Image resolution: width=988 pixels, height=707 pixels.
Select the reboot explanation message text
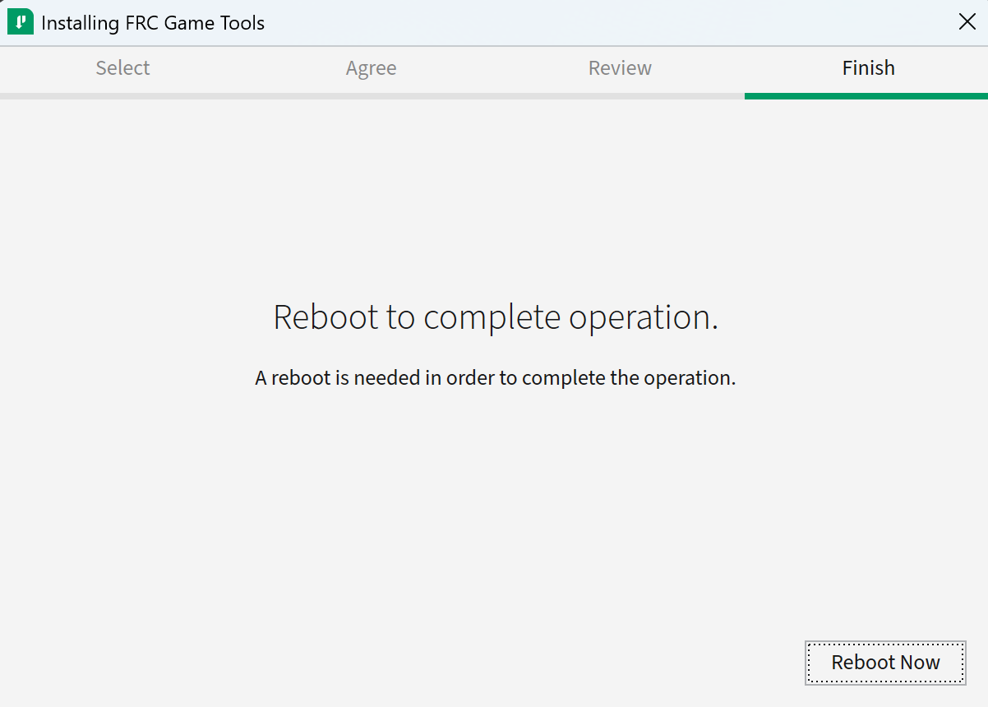point(494,377)
